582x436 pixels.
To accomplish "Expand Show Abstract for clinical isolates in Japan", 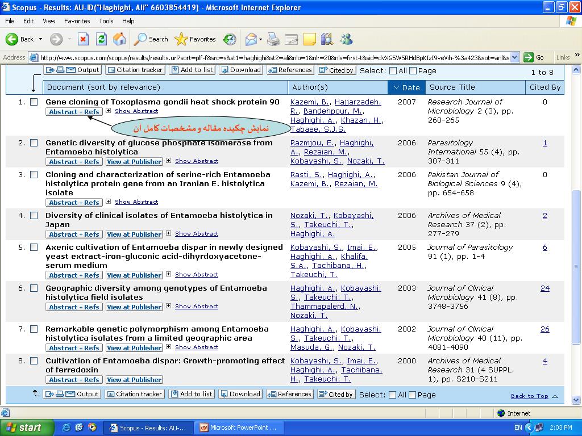I will (x=196, y=233).
